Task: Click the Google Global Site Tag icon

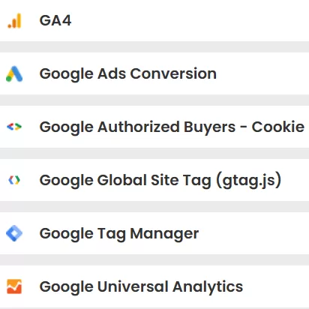Action: (14, 180)
